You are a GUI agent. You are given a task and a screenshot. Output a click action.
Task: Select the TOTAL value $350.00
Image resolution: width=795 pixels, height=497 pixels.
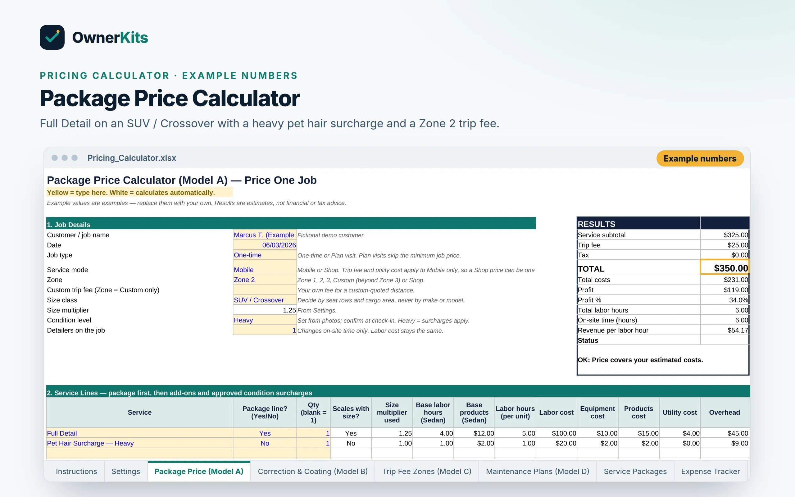click(x=725, y=267)
